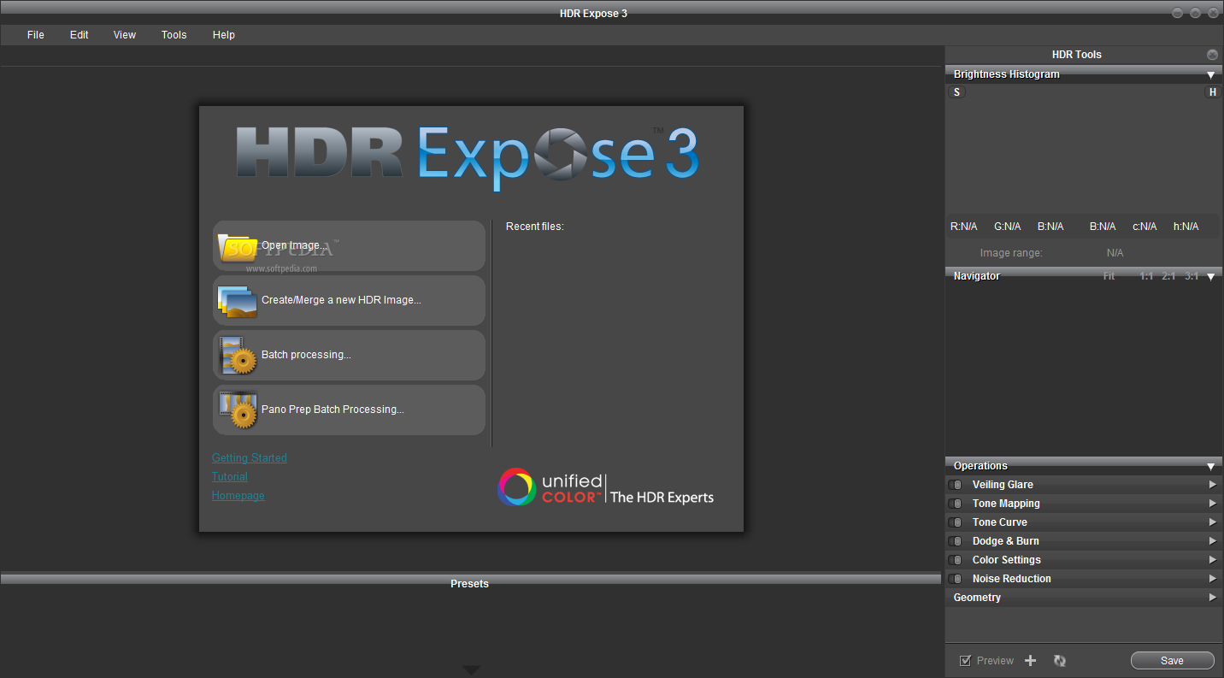This screenshot has height=678, width=1224.
Task: Click the plus icon next to Preview
Action: click(x=1030, y=660)
